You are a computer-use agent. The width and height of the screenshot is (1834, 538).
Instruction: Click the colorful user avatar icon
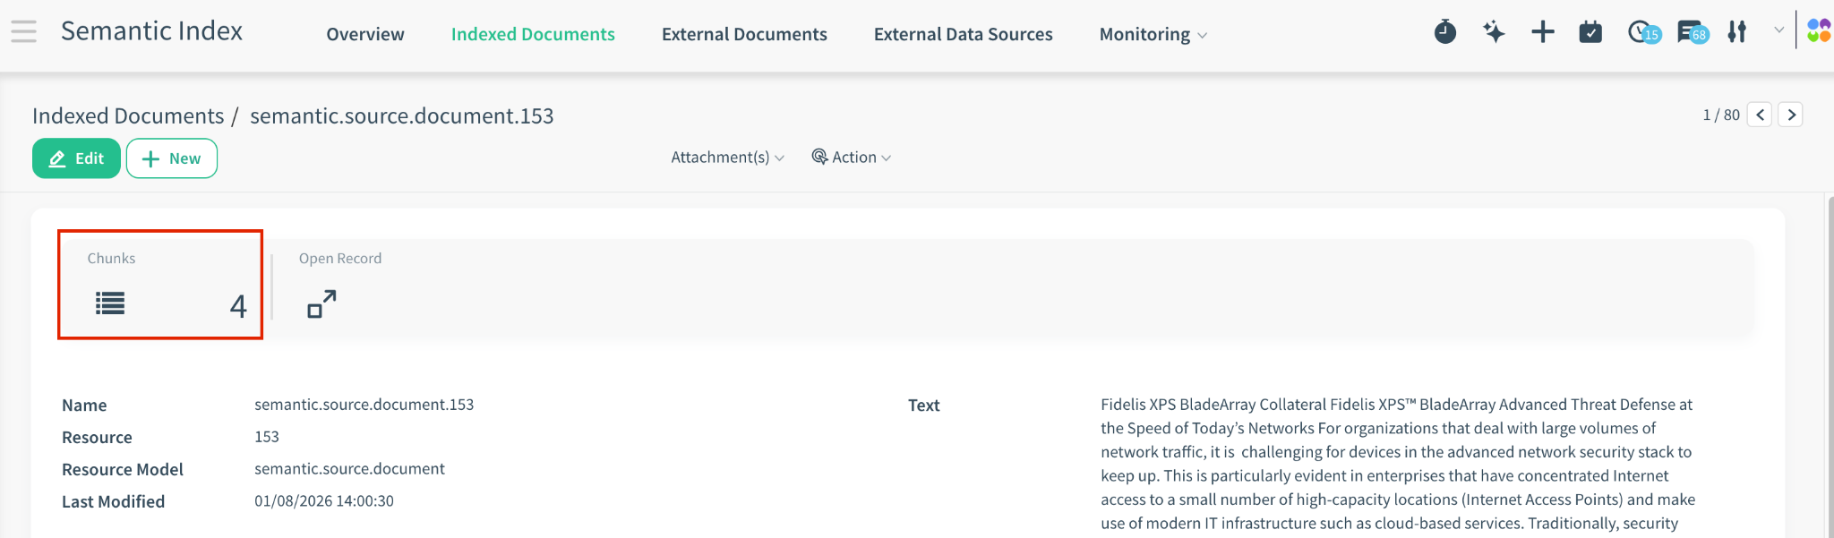tap(1818, 30)
